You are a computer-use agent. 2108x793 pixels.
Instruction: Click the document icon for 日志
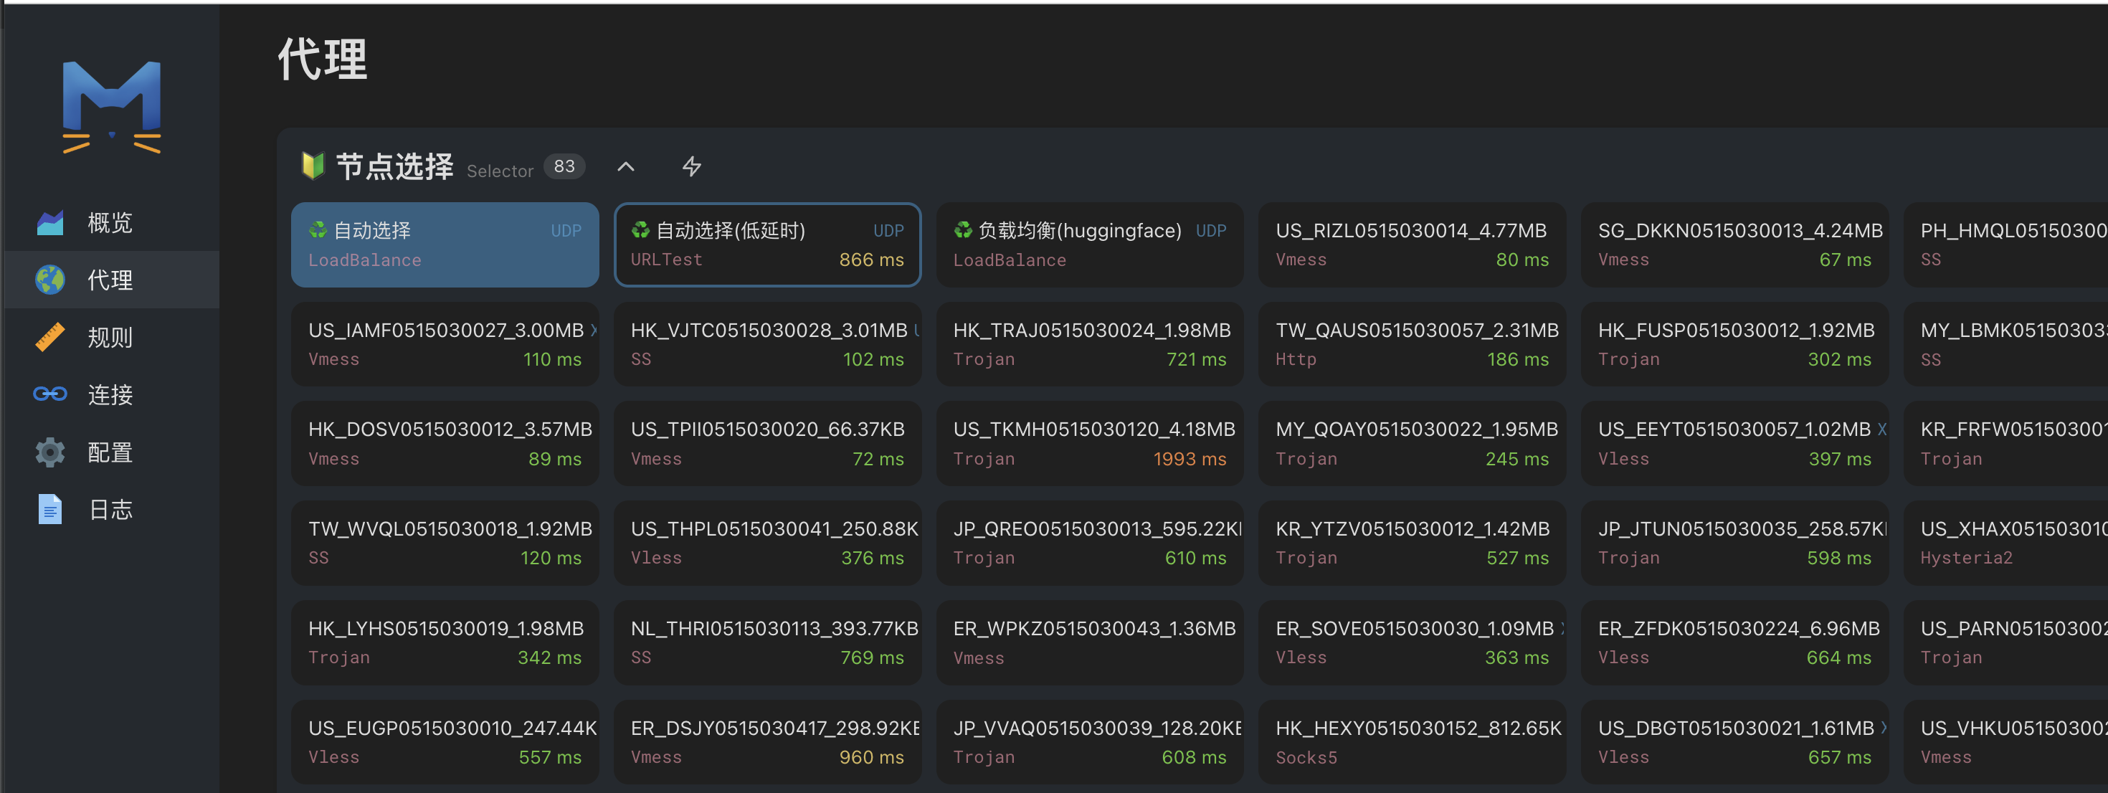pos(50,510)
